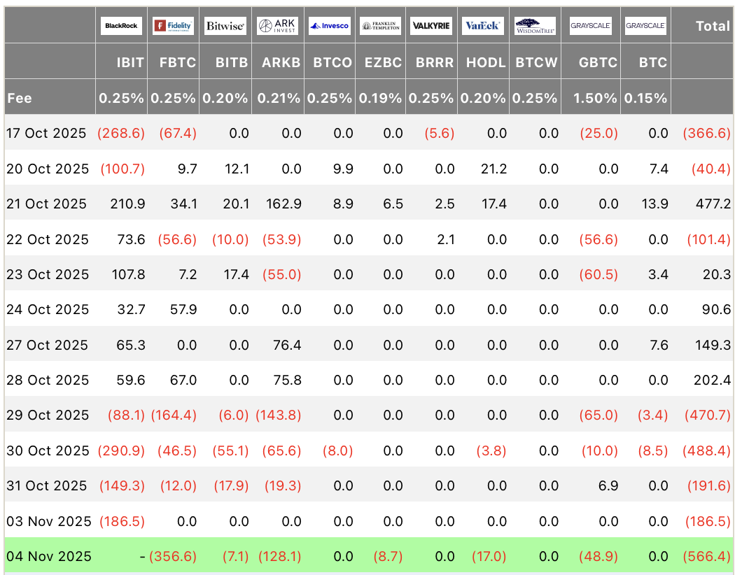Select the Valkyrie logo
The height and width of the screenshot is (575, 735).
pyautogui.click(x=431, y=26)
